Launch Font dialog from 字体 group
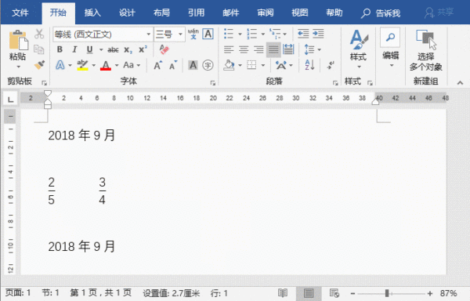470x301 pixels. tap(213, 83)
